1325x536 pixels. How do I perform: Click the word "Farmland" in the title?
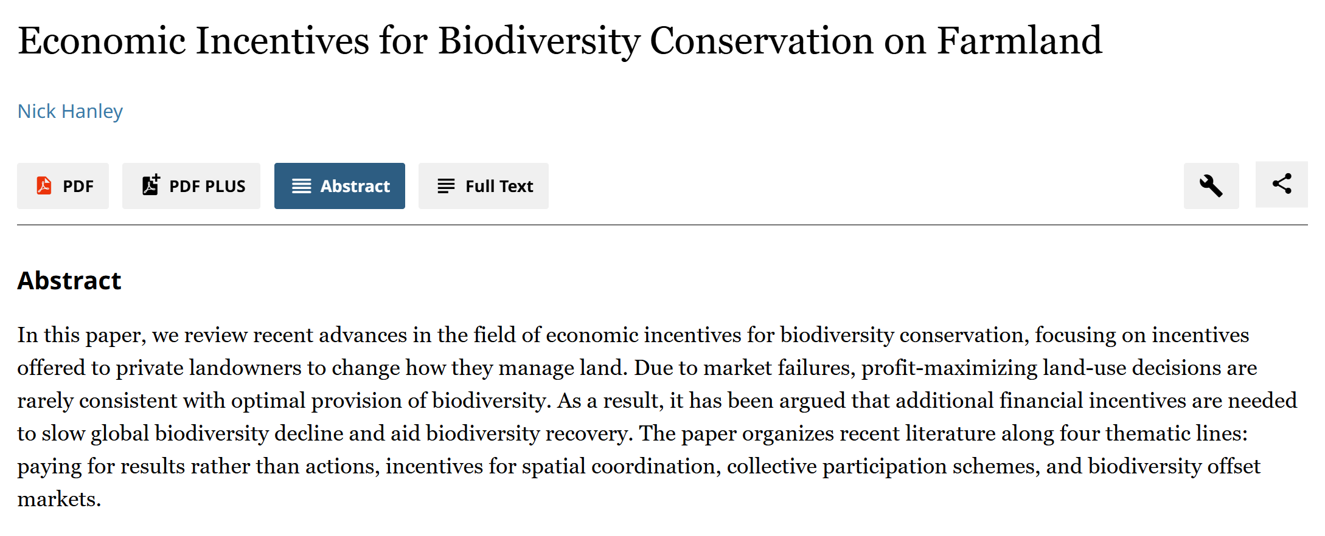coord(1019,41)
